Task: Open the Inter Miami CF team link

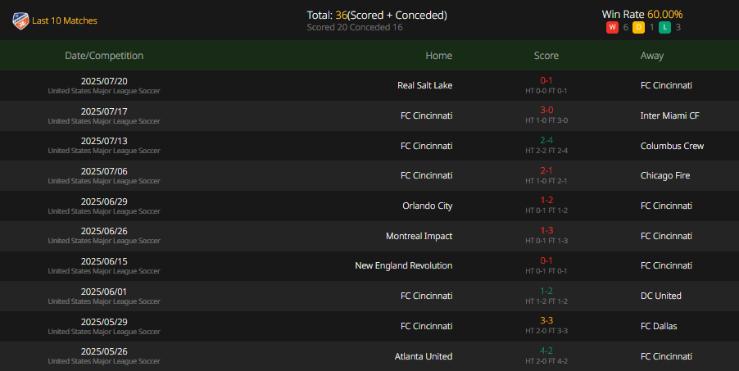Action: pos(669,115)
